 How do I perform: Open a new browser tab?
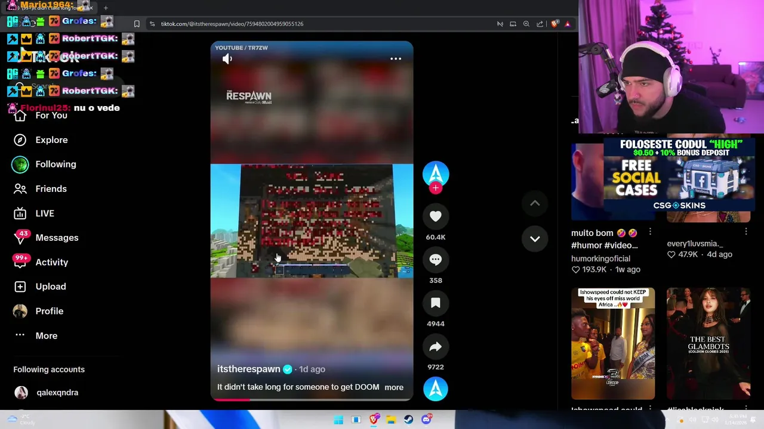[x=106, y=8]
